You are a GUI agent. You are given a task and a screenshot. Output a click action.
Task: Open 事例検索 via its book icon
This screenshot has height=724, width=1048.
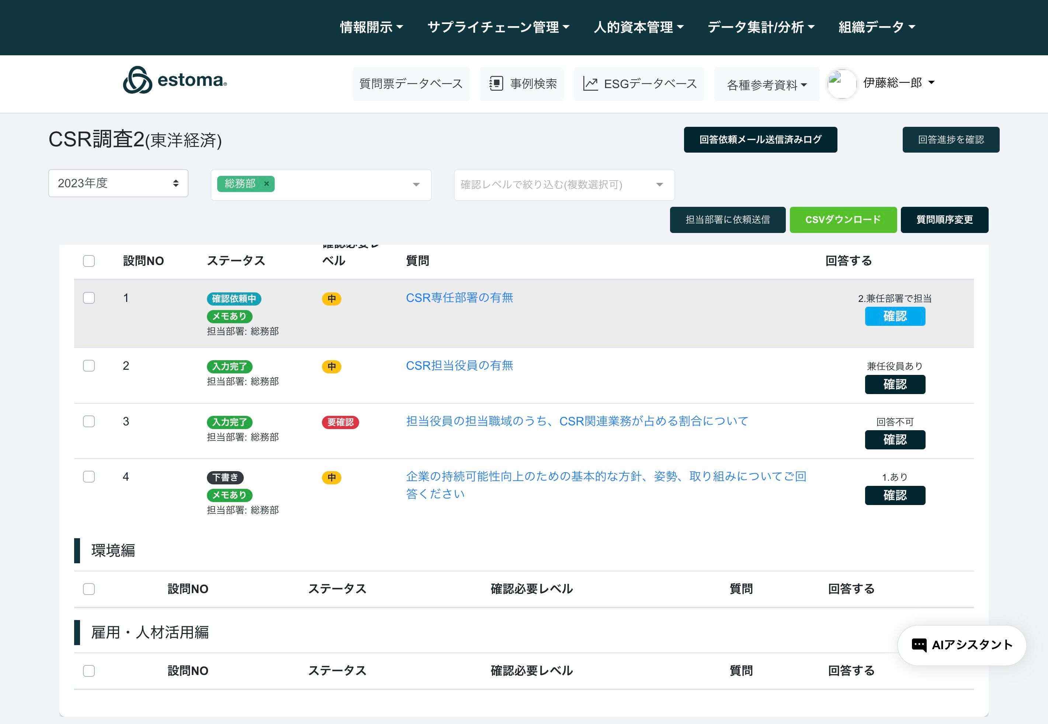click(496, 83)
